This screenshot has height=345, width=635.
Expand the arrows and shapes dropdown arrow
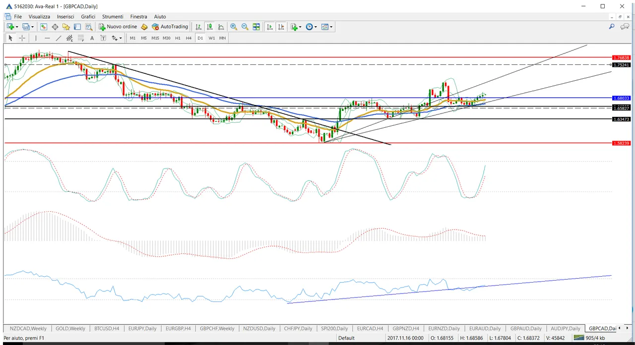click(x=121, y=38)
